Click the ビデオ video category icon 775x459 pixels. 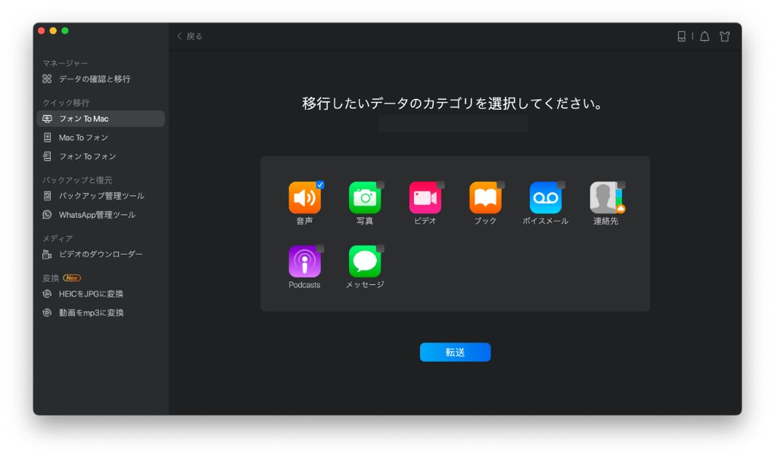425,197
